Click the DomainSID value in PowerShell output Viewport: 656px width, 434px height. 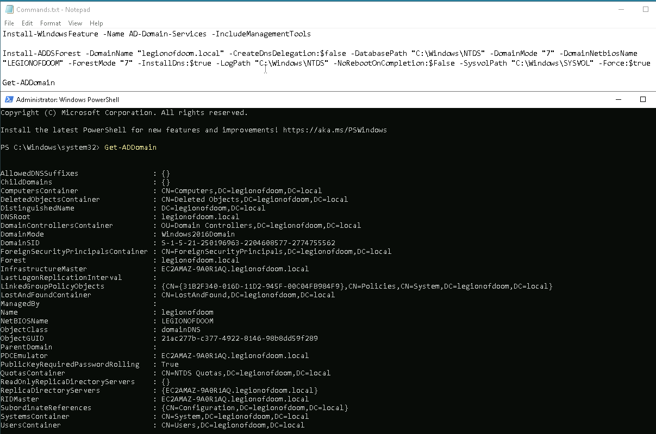(248, 243)
